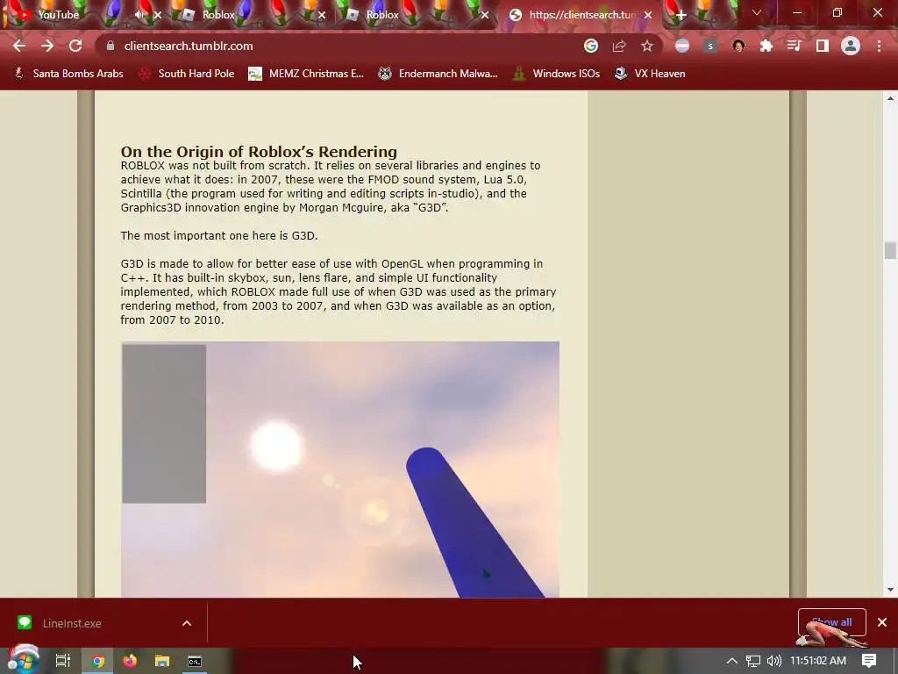The width and height of the screenshot is (898, 674).
Task: Click the face avatar extension icon
Action: point(738,46)
